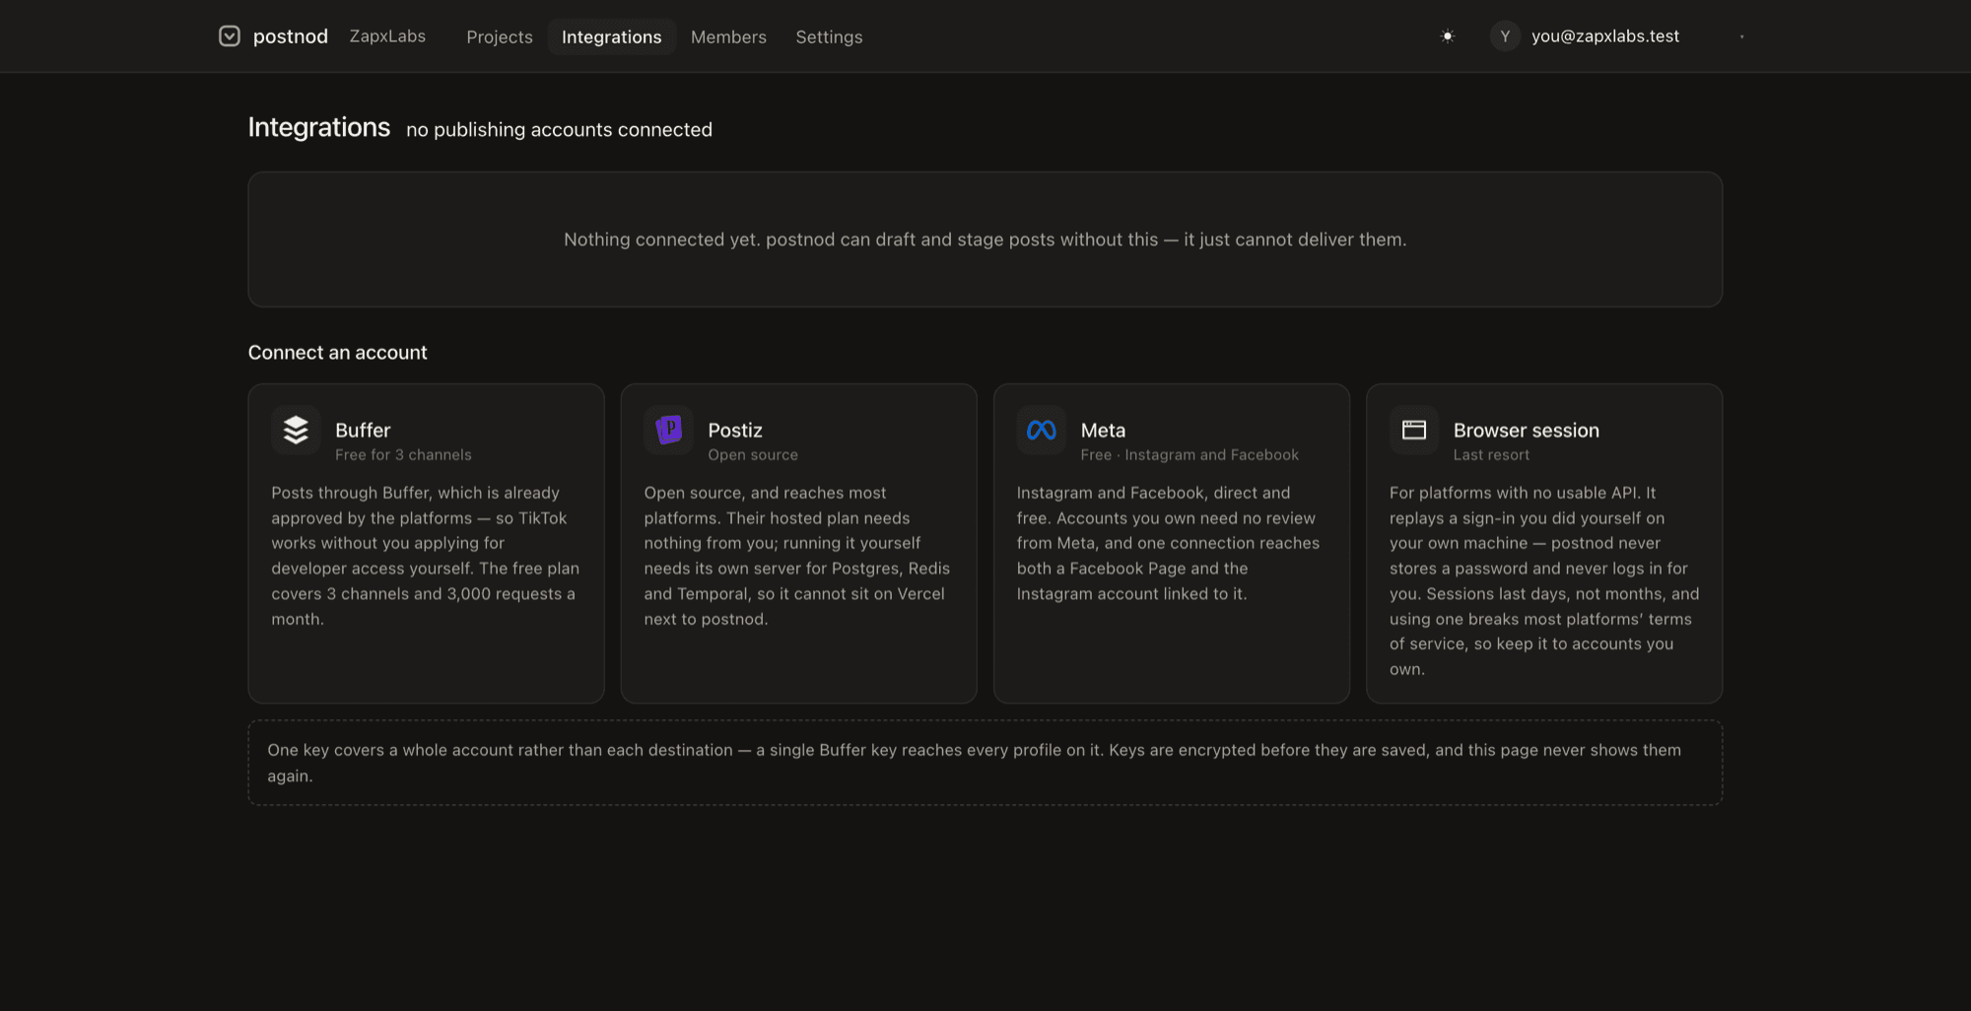
Task: Open the Settings tab
Action: (x=829, y=36)
